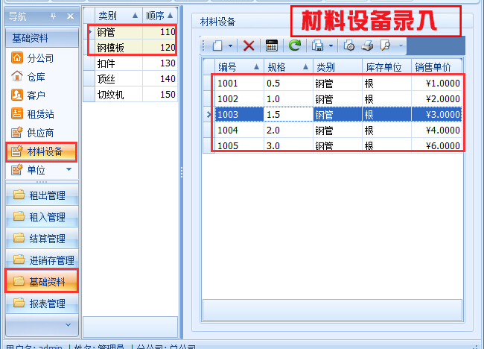Click the print settings gear icon

point(350,46)
